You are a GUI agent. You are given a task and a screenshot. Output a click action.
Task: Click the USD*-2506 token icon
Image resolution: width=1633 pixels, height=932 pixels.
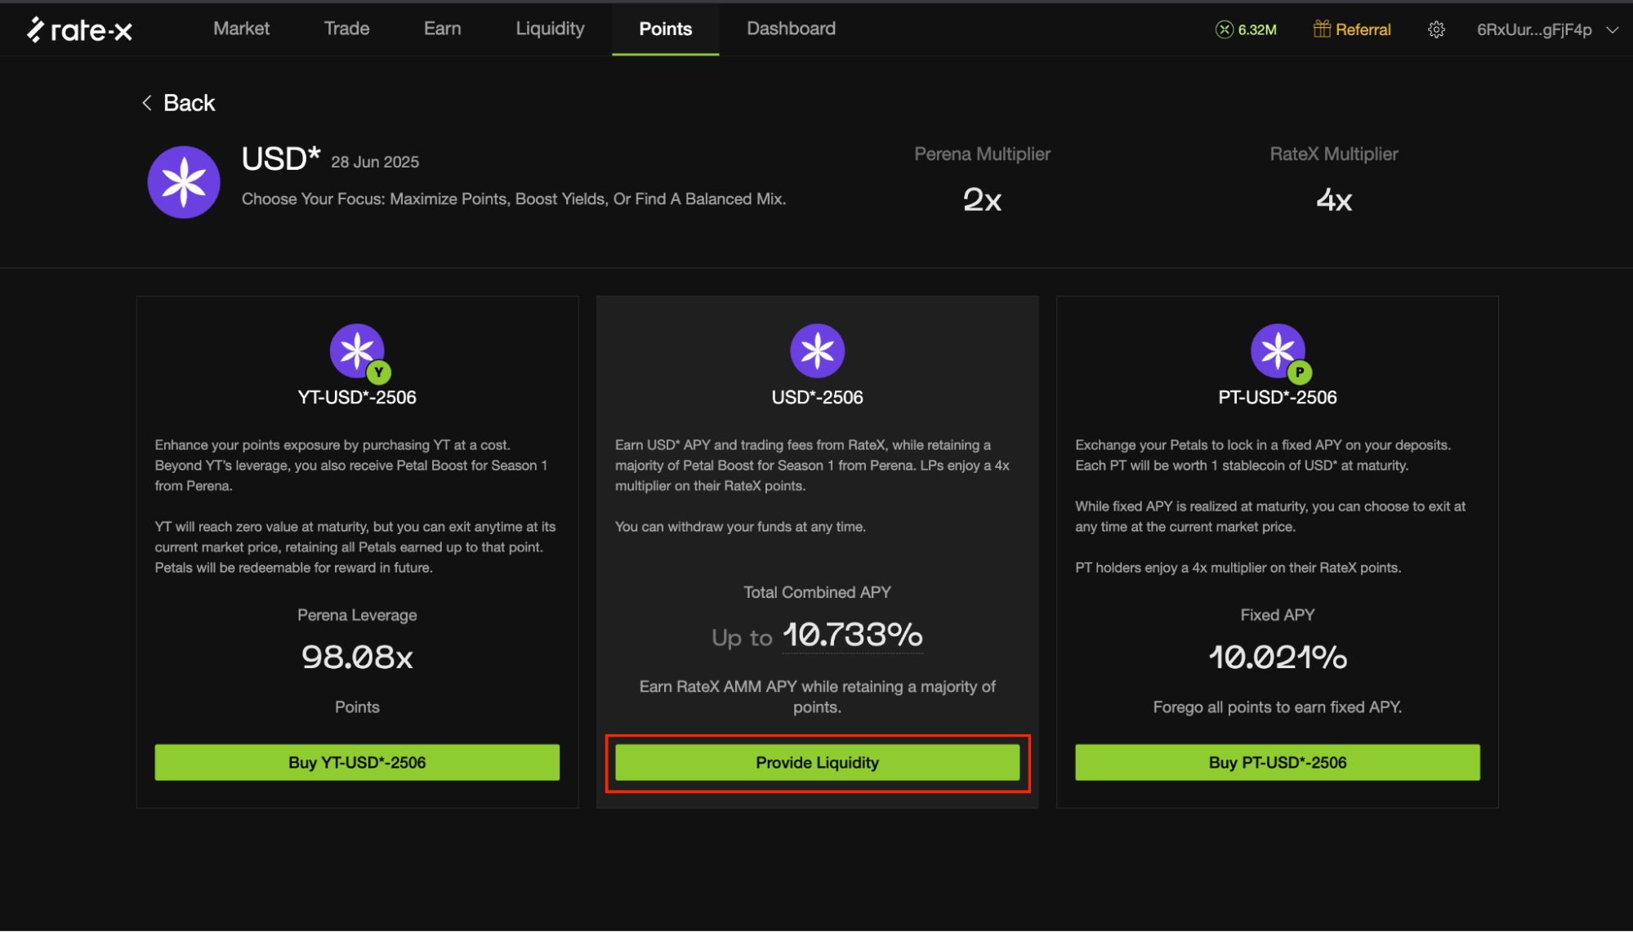[x=817, y=351]
